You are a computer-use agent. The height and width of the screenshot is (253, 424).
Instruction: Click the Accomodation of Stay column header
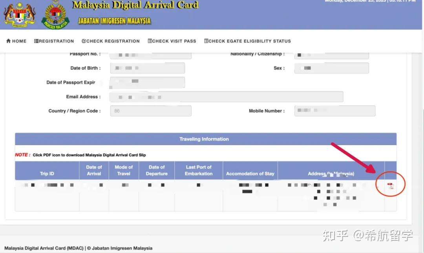250,171
